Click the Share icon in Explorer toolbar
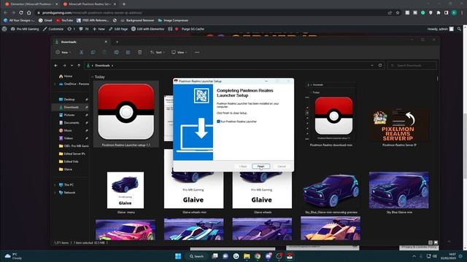Screen dimensions: 467x262 128,52
